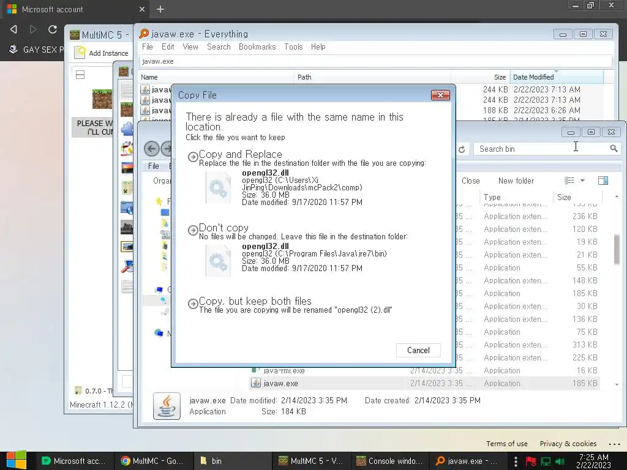Open the Edit menu in Everything
The image size is (627, 470).
point(168,47)
